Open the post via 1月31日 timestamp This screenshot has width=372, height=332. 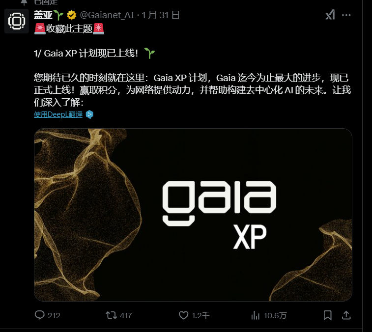click(x=161, y=15)
